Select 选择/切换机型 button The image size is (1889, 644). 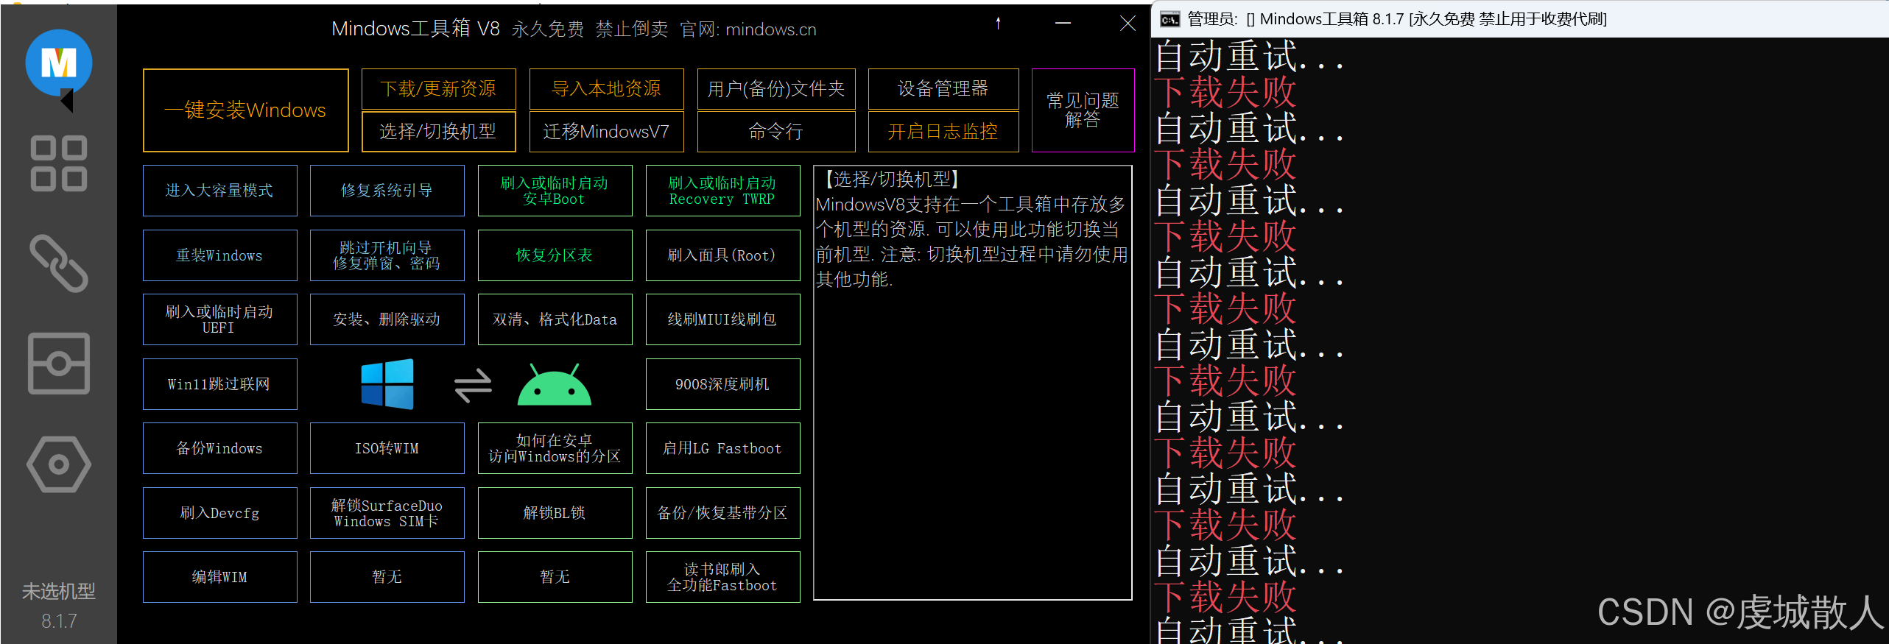[438, 132]
